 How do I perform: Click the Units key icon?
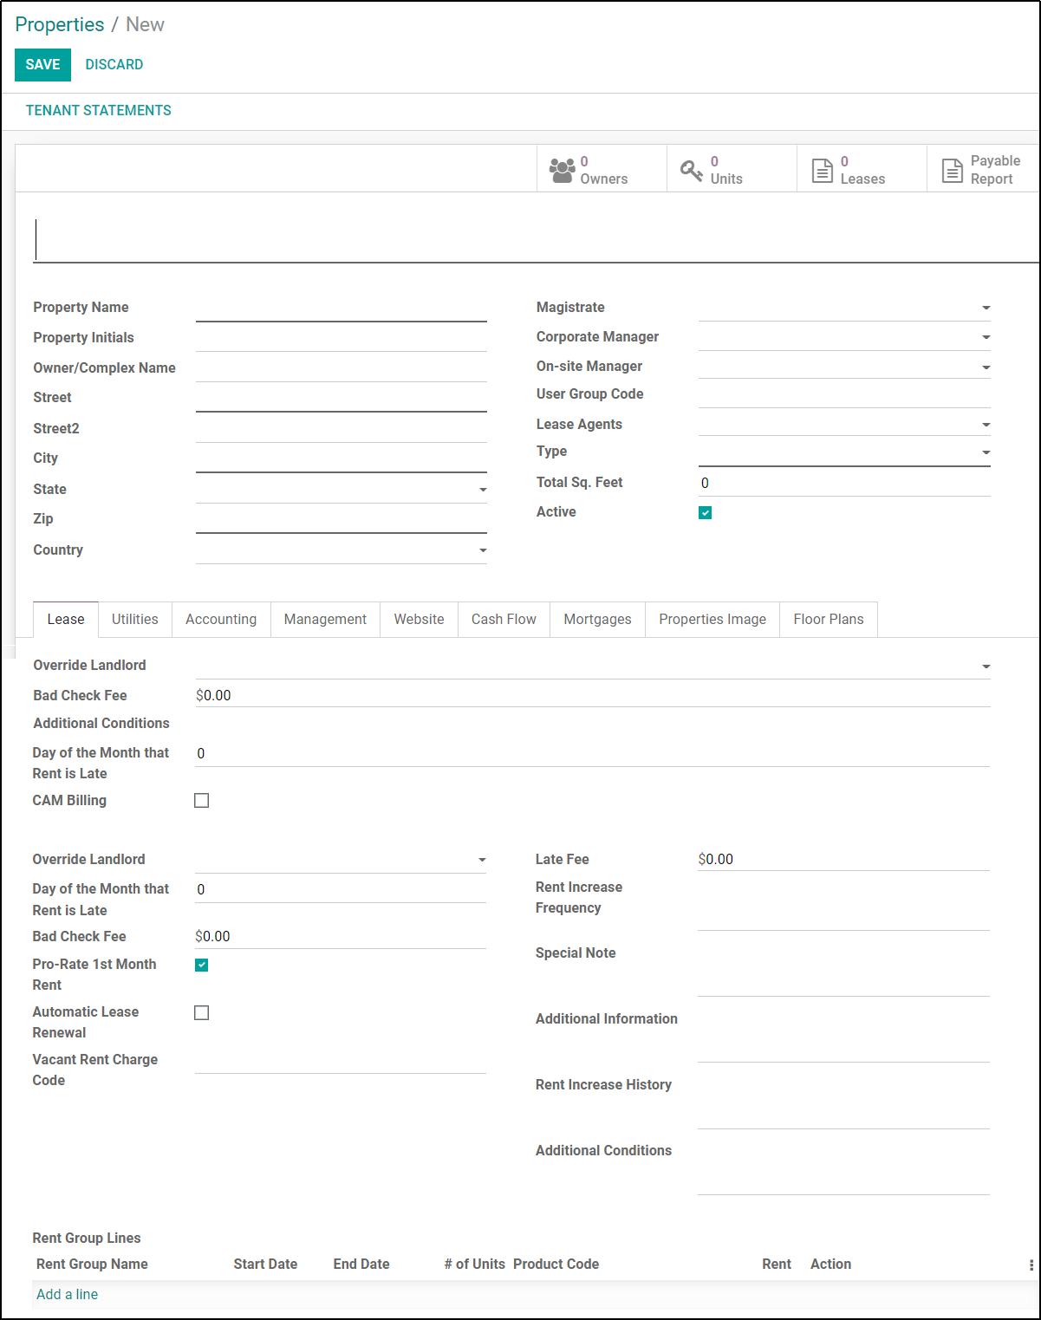[x=691, y=170]
